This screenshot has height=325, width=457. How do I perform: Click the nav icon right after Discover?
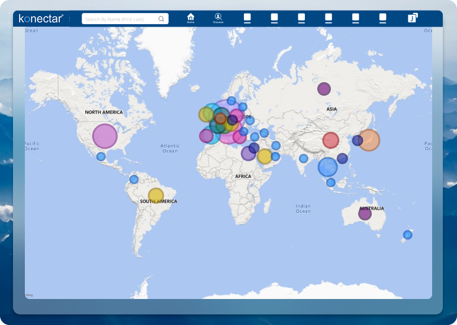click(x=247, y=18)
